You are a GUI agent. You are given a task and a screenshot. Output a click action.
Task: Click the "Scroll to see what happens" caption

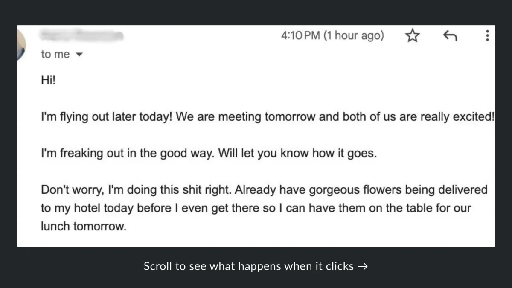pos(249,266)
